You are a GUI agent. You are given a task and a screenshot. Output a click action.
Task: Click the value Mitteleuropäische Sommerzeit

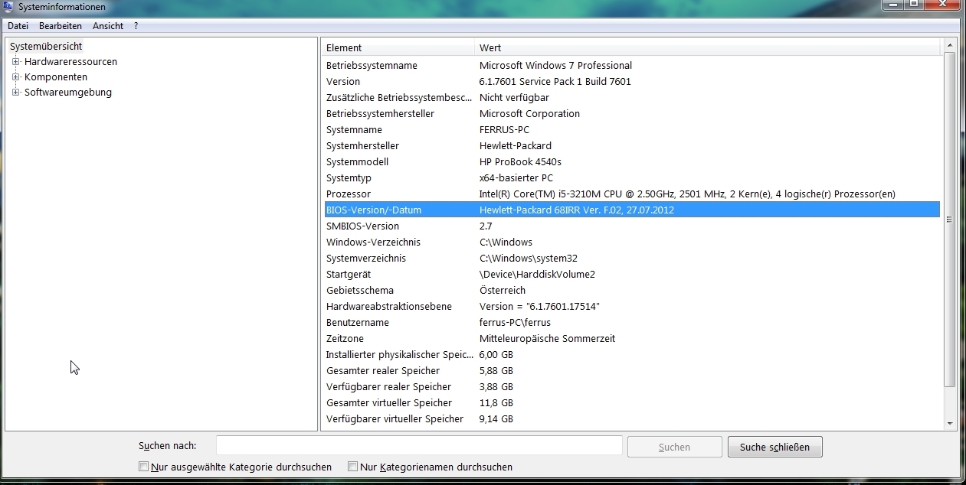547,339
